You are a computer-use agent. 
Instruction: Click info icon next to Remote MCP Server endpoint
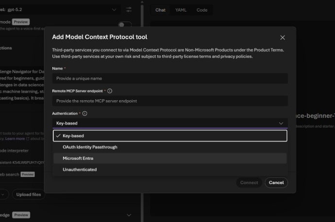110,91
